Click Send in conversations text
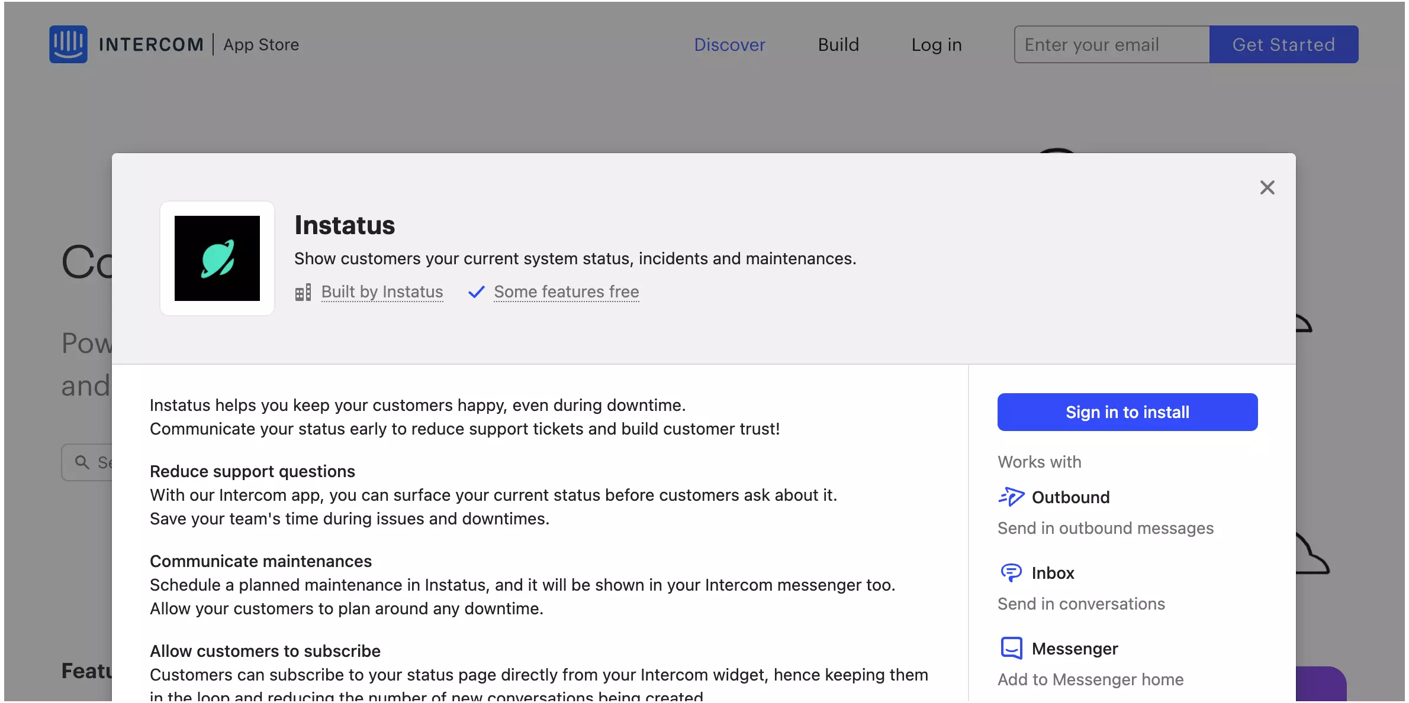The height and width of the screenshot is (703, 1409). [1081, 604]
